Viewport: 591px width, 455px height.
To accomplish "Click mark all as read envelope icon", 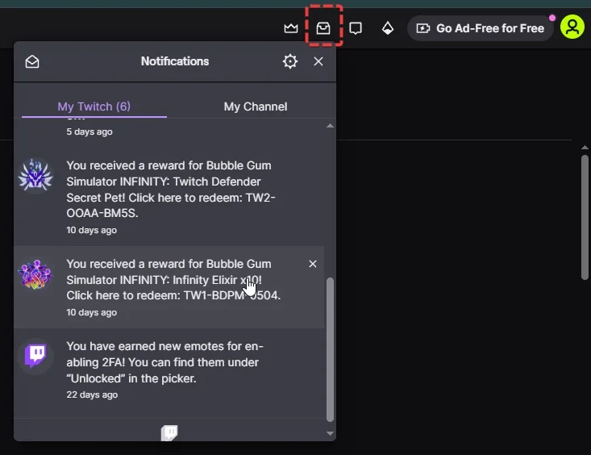I will [32, 61].
